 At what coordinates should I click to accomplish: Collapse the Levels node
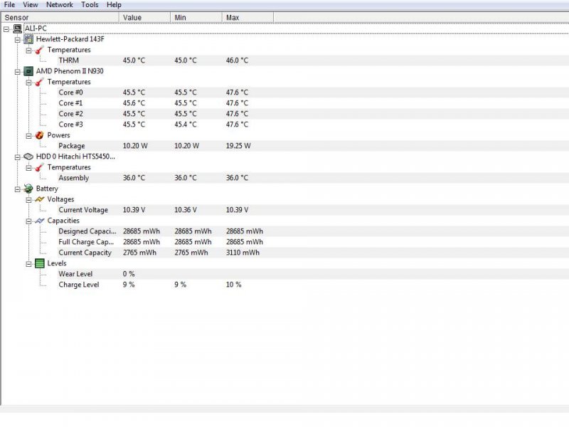pyautogui.click(x=28, y=264)
